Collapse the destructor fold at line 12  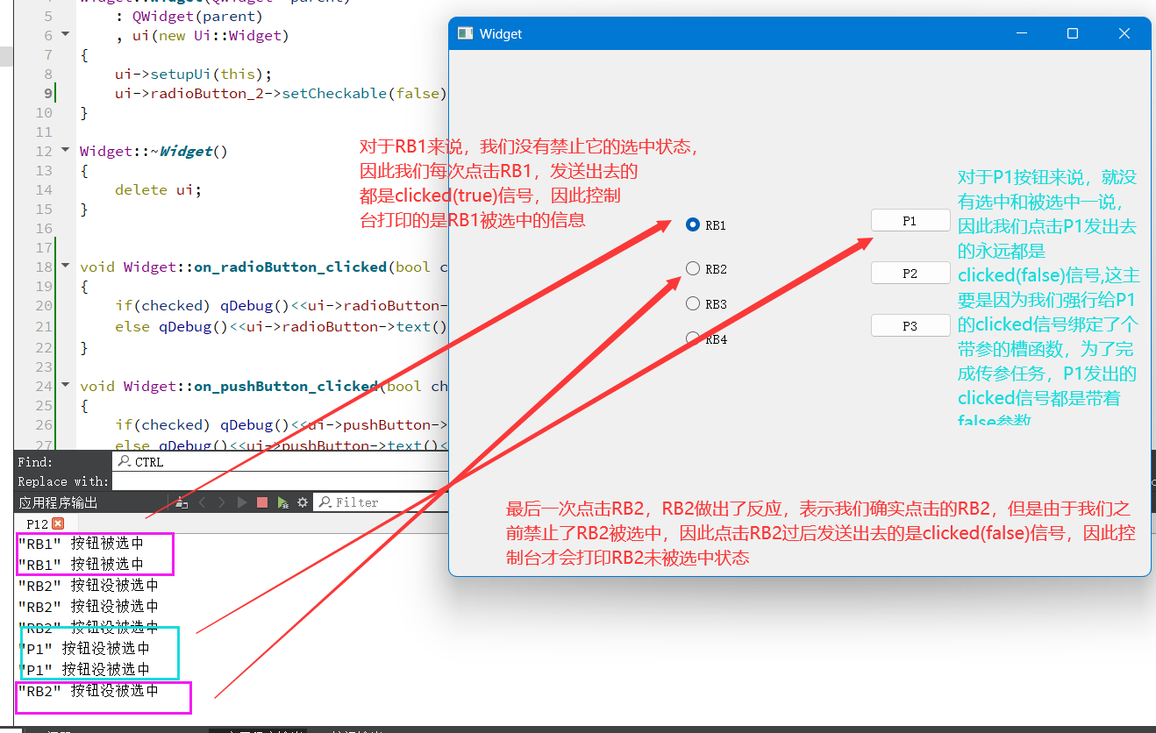65,151
